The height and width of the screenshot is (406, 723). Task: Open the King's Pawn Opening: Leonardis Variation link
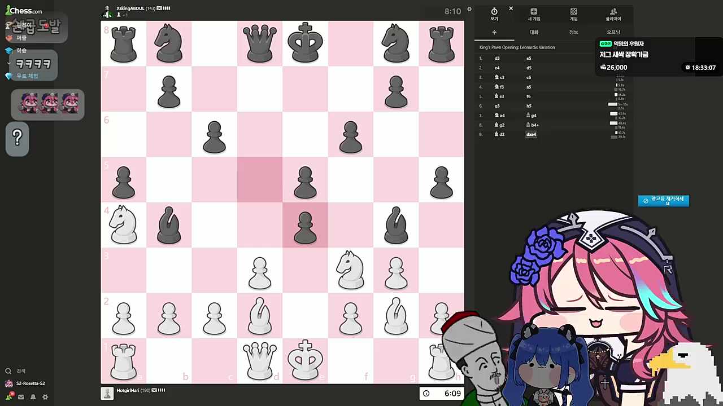tap(517, 47)
